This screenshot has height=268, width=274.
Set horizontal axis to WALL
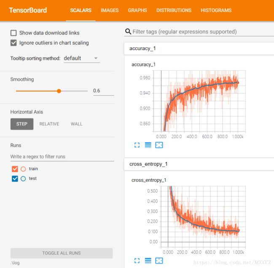pos(77,124)
